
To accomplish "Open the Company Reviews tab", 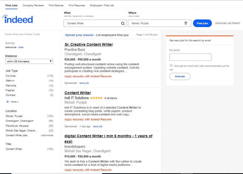I will [33, 6].
